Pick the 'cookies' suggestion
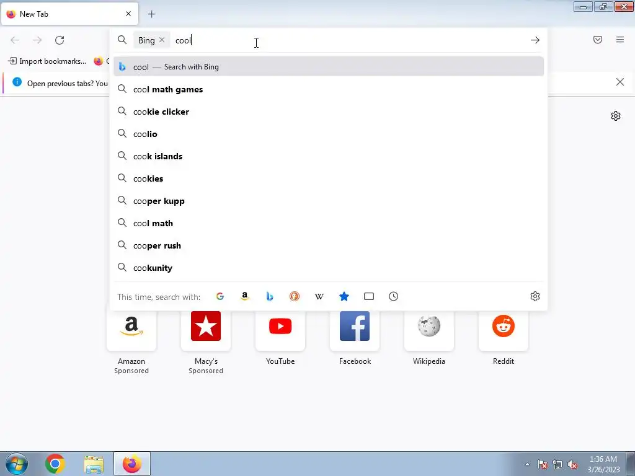 pos(329,178)
